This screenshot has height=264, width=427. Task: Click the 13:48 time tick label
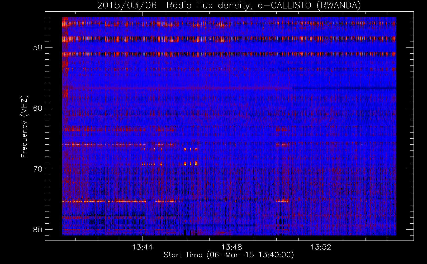232,247
